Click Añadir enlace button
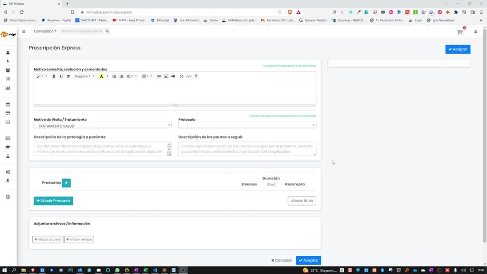The height and width of the screenshot is (274, 487). point(79,240)
